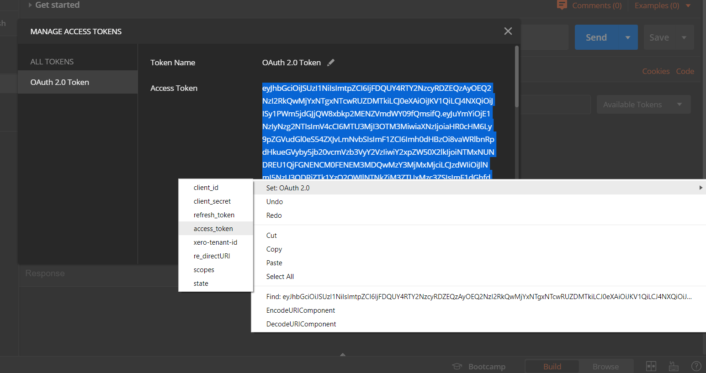The image size is (706, 373).
Task: Click the Help question mark icon
Action: click(x=696, y=366)
